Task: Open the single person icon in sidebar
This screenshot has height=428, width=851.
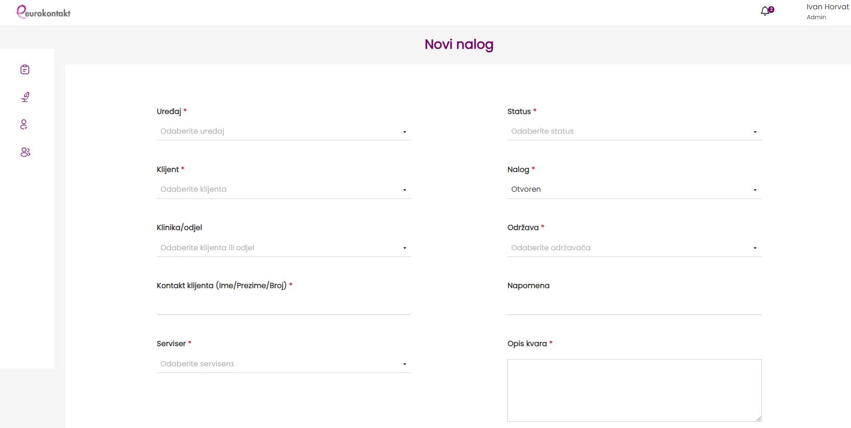Action: (24, 124)
